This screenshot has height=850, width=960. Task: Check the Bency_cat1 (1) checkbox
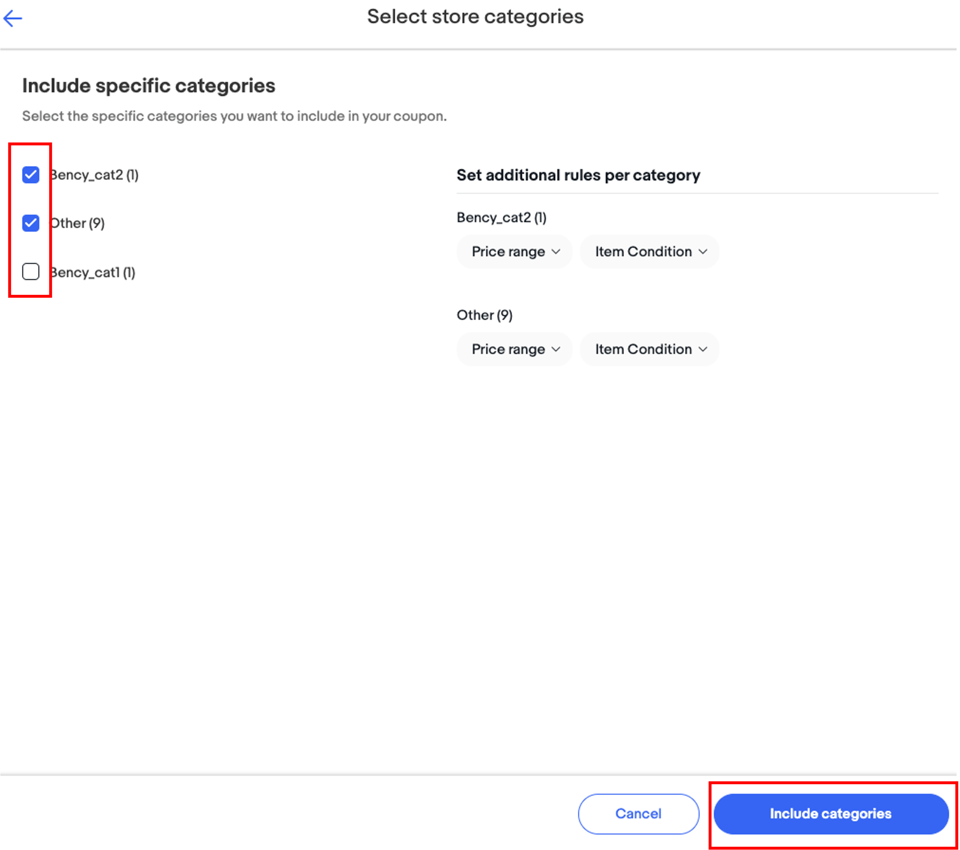click(x=30, y=272)
